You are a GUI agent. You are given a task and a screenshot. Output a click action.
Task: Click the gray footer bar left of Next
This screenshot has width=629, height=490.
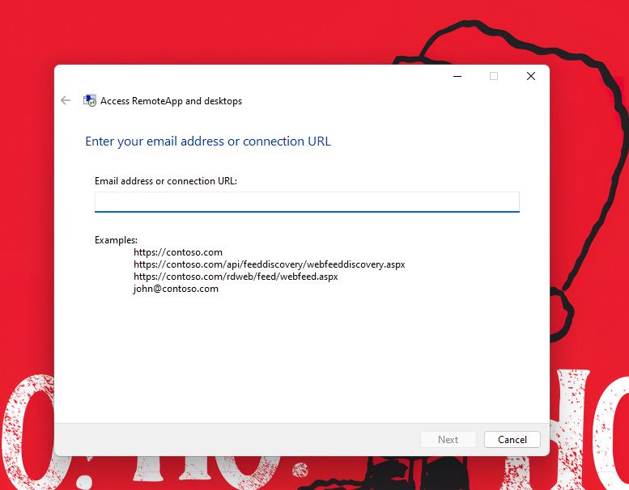click(235, 440)
